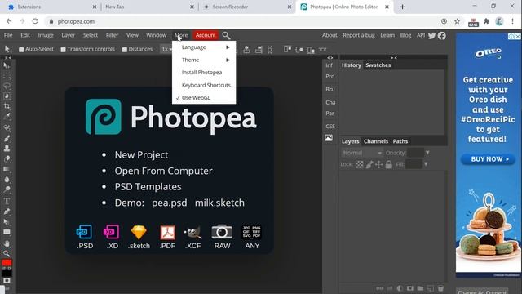522x294 pixels.
Task: Select the Pen tool
Action: pos(7,212)
